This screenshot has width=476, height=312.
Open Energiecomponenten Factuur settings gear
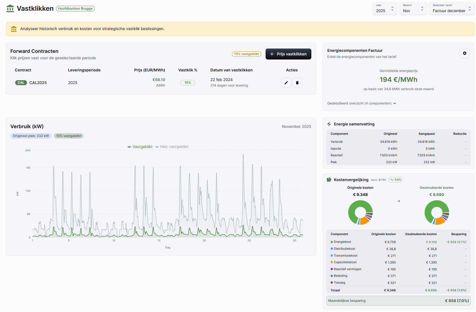coord(465,53)
